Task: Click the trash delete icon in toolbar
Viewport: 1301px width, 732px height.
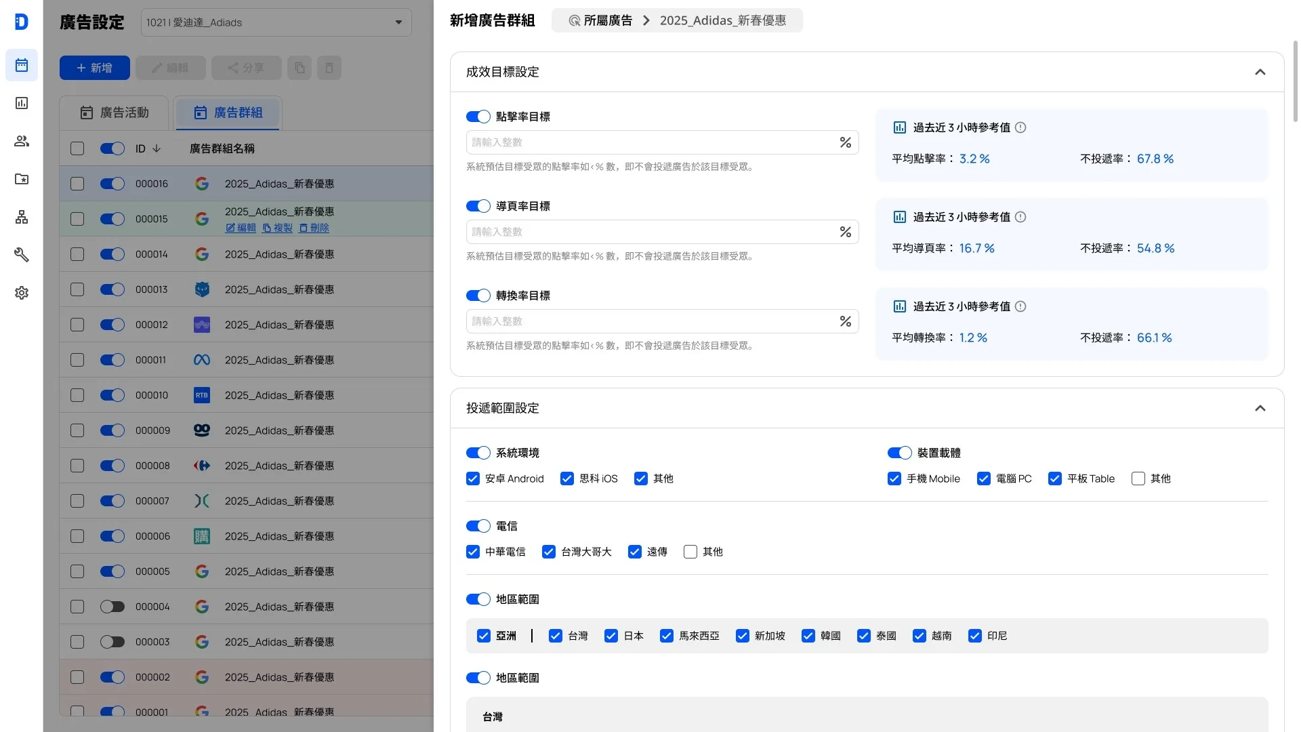Action: pyautogui.click(x=329, y=68)
